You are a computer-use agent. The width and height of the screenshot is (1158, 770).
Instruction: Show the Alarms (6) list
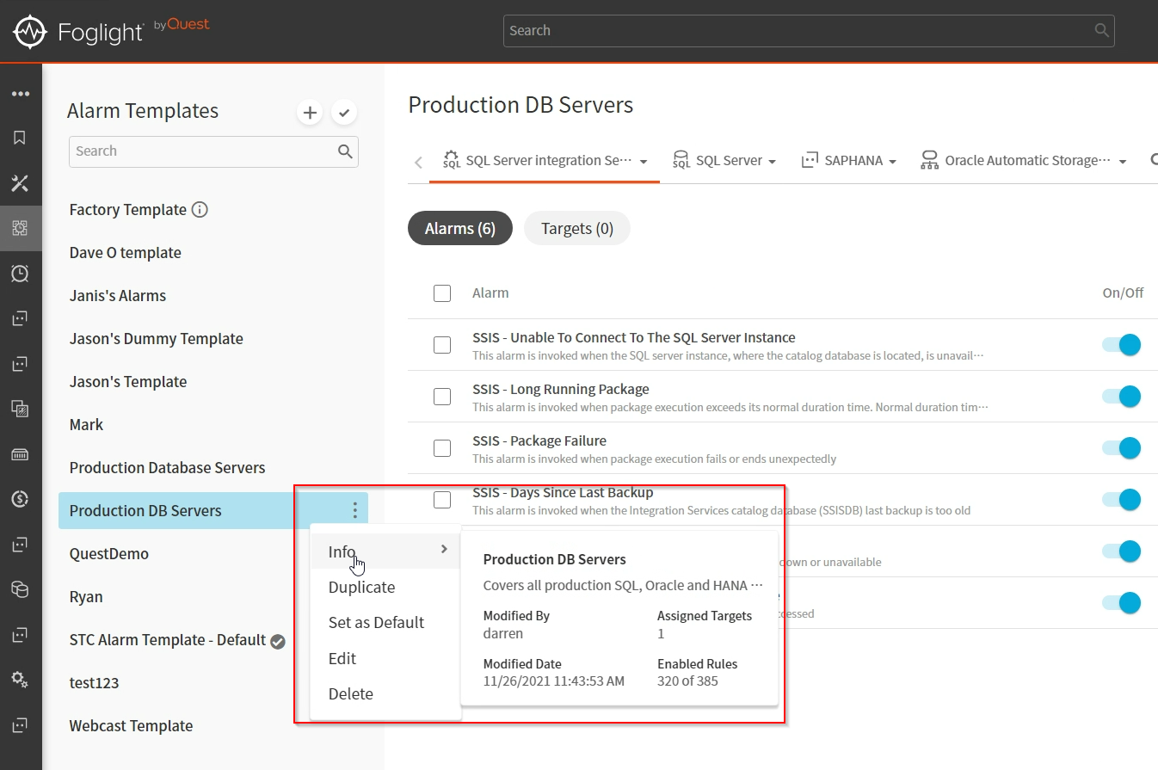click(x=460, y=229)
